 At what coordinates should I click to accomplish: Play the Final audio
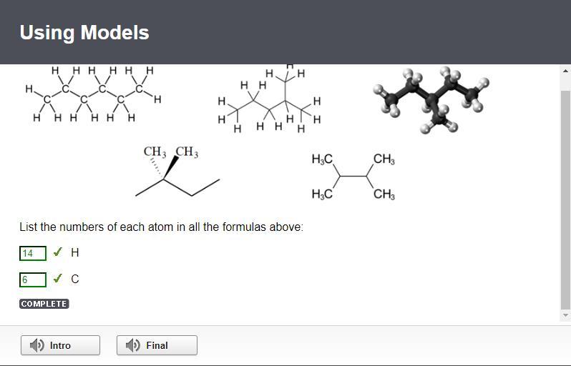tap(157, 345)
